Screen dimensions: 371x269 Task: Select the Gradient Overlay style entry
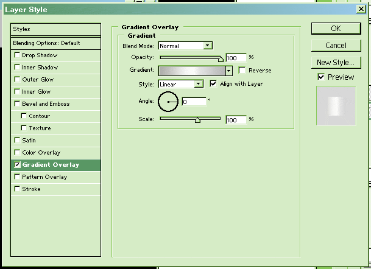(x=56, y=165)
